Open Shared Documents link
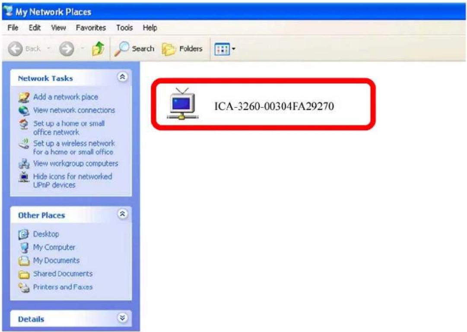 coord(63,274)
